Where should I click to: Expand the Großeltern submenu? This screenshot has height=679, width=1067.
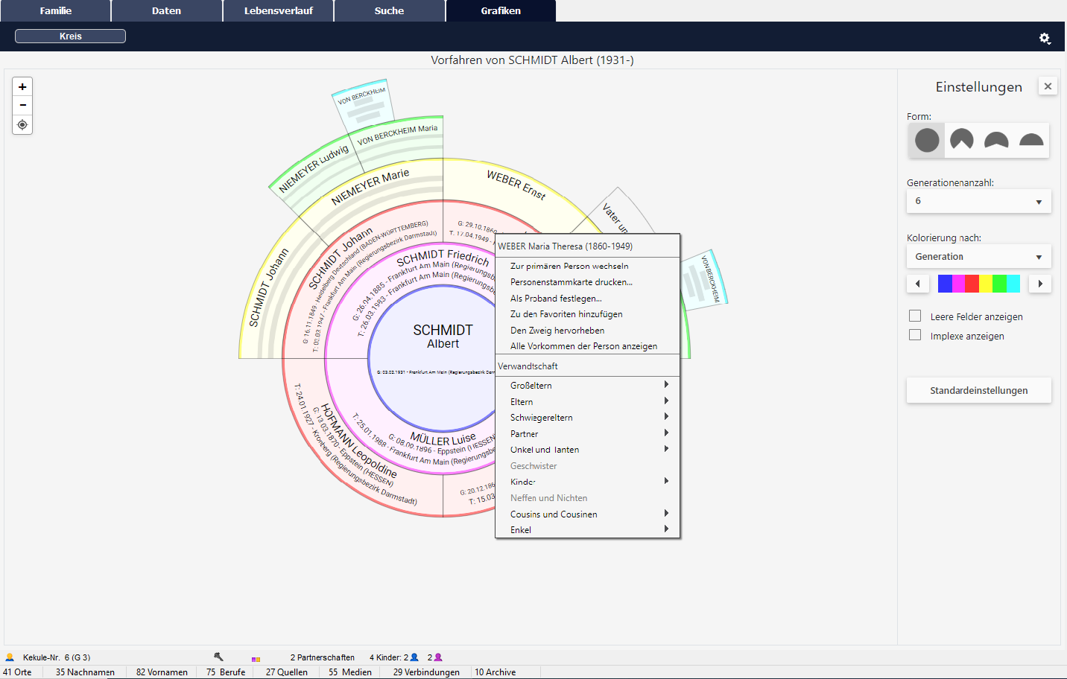(x=588, y=385)
